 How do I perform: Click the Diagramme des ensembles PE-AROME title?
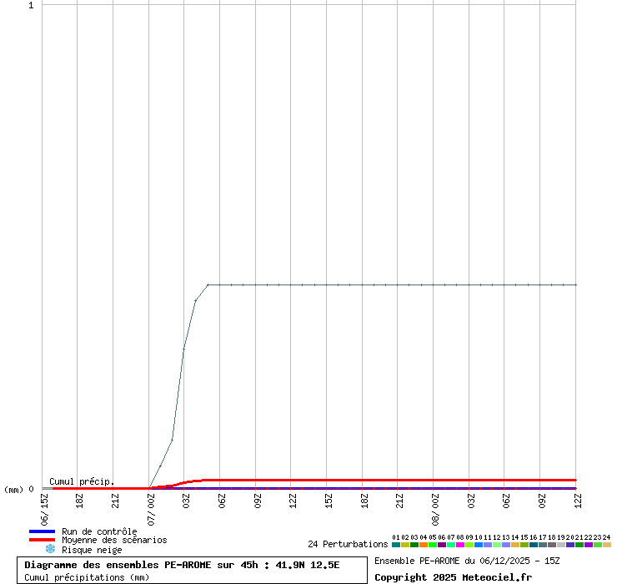click(182, 565)
